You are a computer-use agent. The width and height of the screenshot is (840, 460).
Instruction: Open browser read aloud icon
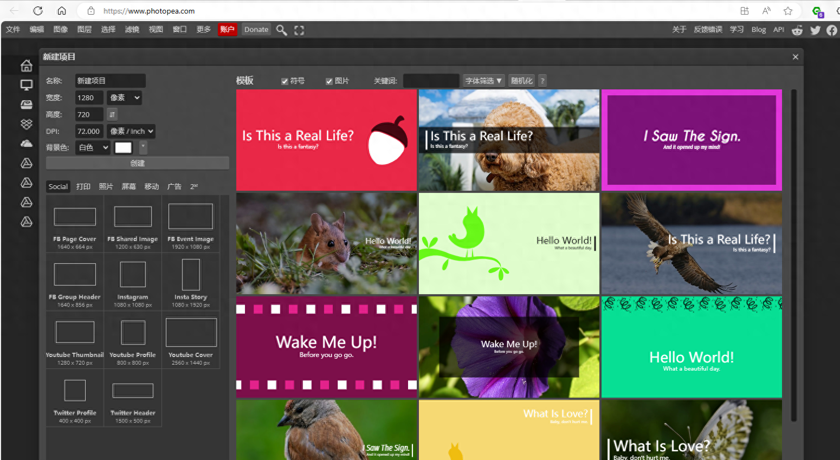[x=766, y=11]
